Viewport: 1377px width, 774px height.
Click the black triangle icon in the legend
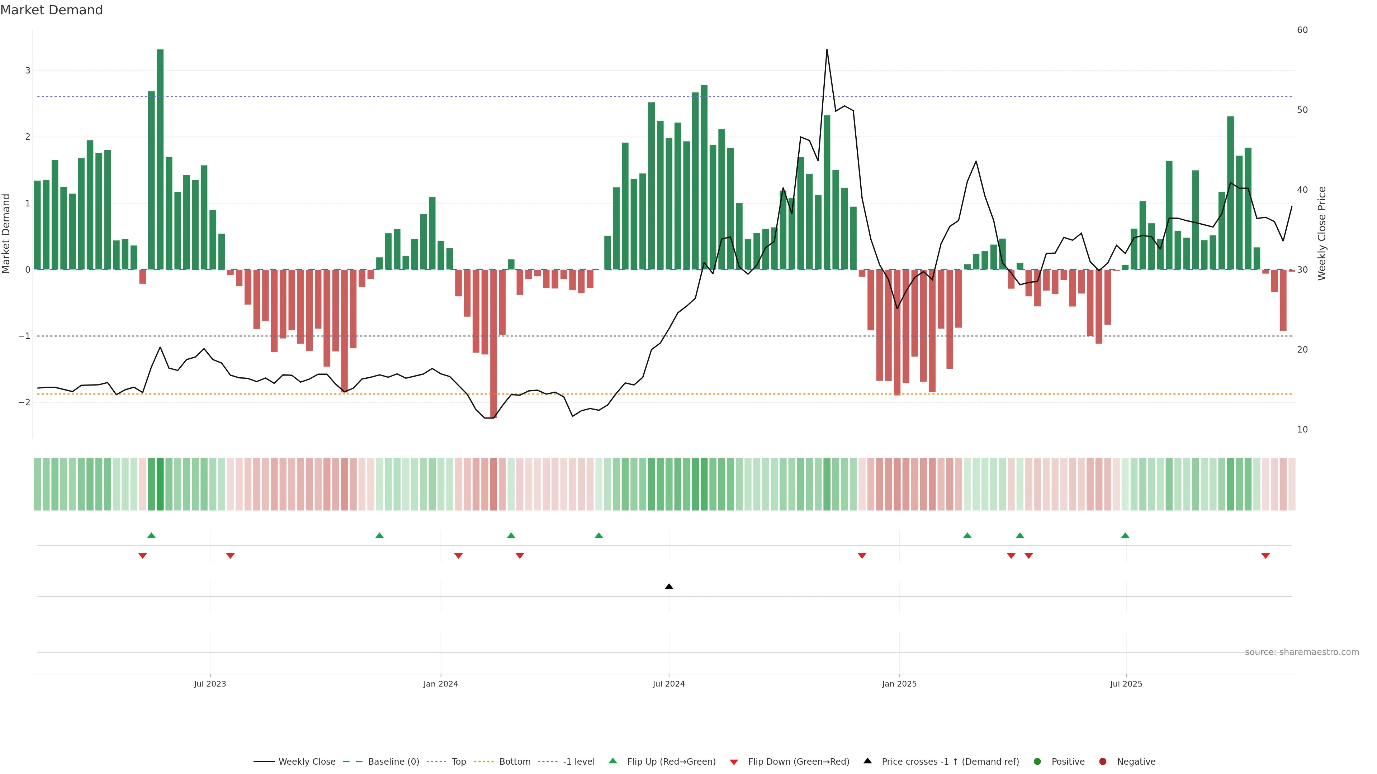click(x=867, y=761)
